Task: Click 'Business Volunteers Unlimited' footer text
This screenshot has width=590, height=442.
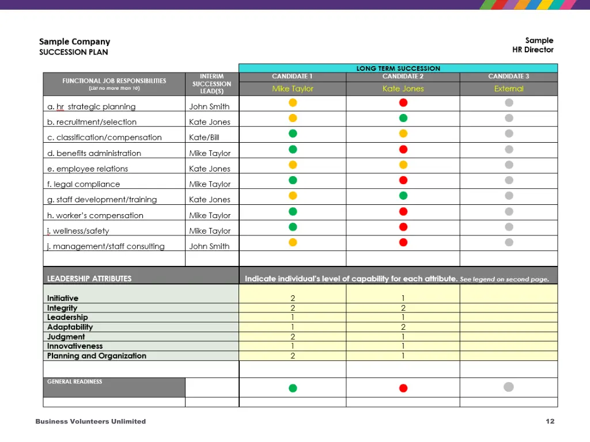Action: tap(90, 421)
